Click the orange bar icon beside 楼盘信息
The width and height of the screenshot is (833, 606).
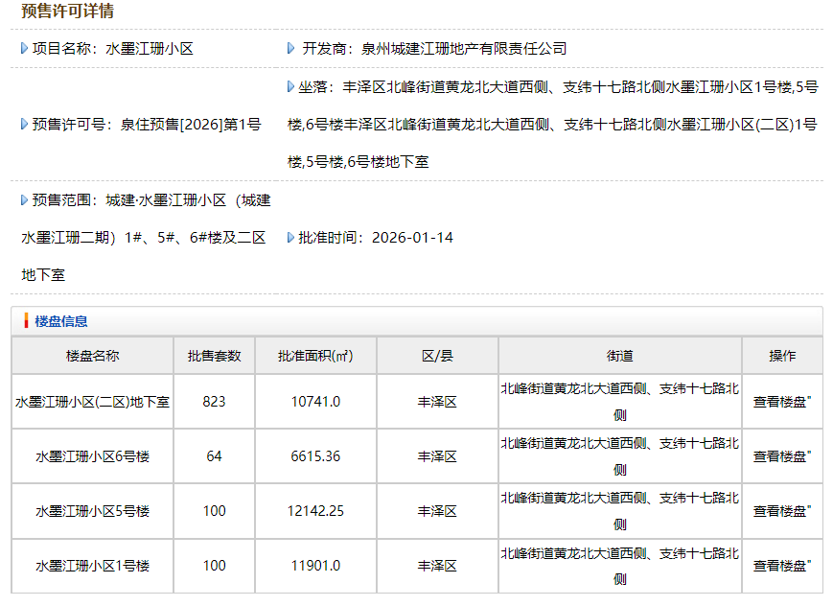pos(26,321)
